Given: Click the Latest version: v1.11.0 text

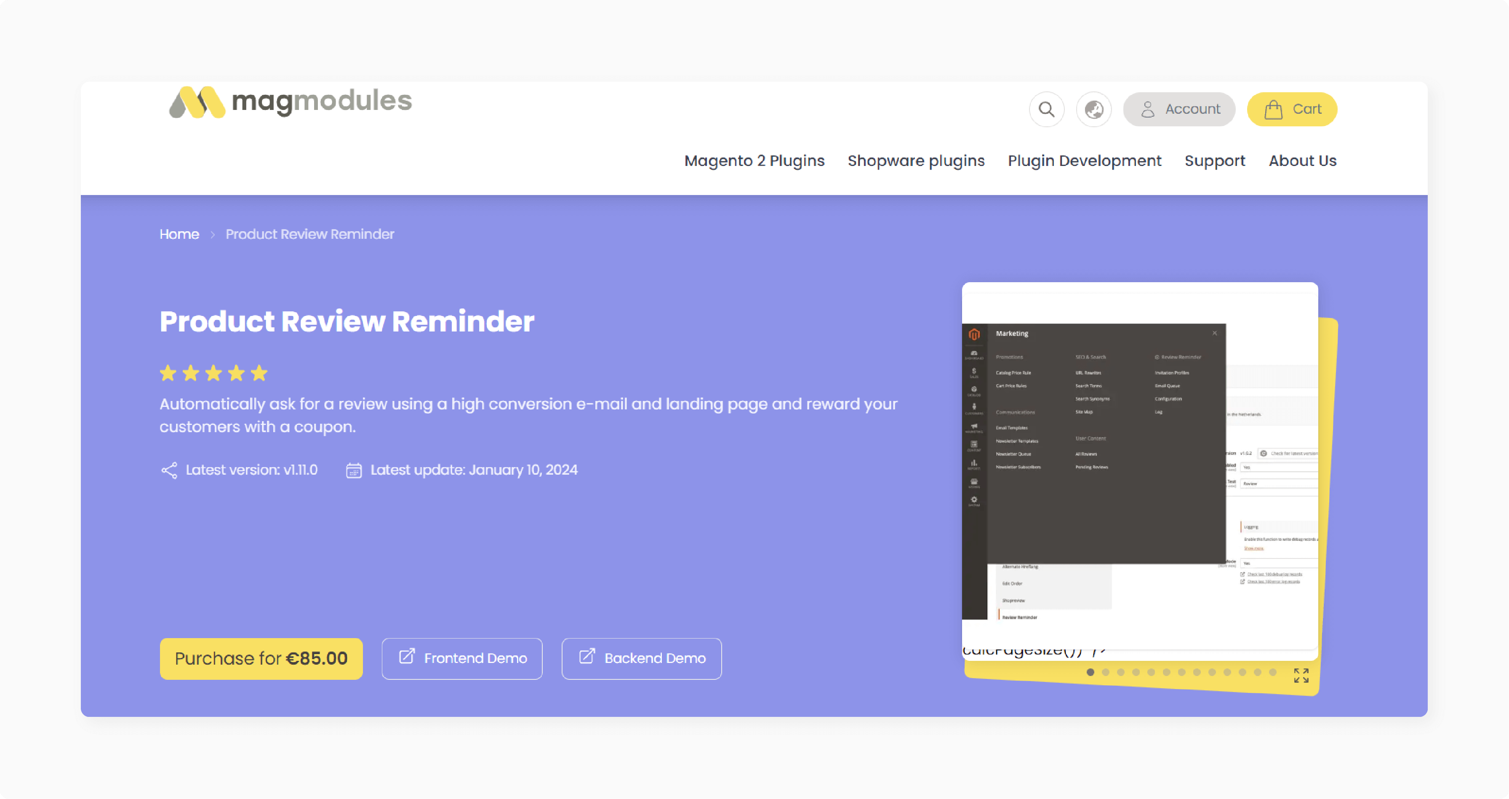Looking at the screenshot, I should [x=251, y=470].
